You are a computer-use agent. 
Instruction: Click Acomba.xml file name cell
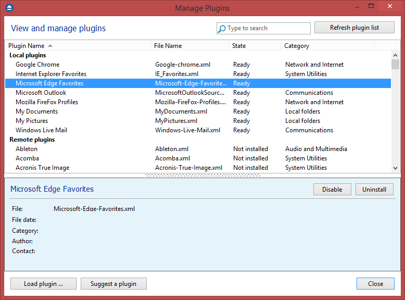[x=172, y=158]
